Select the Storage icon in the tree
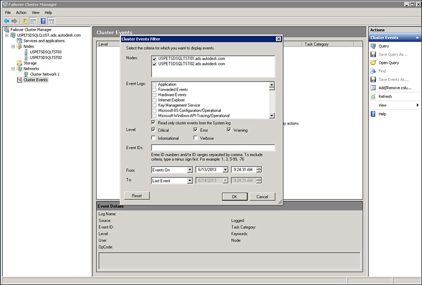 click(19, 63)
